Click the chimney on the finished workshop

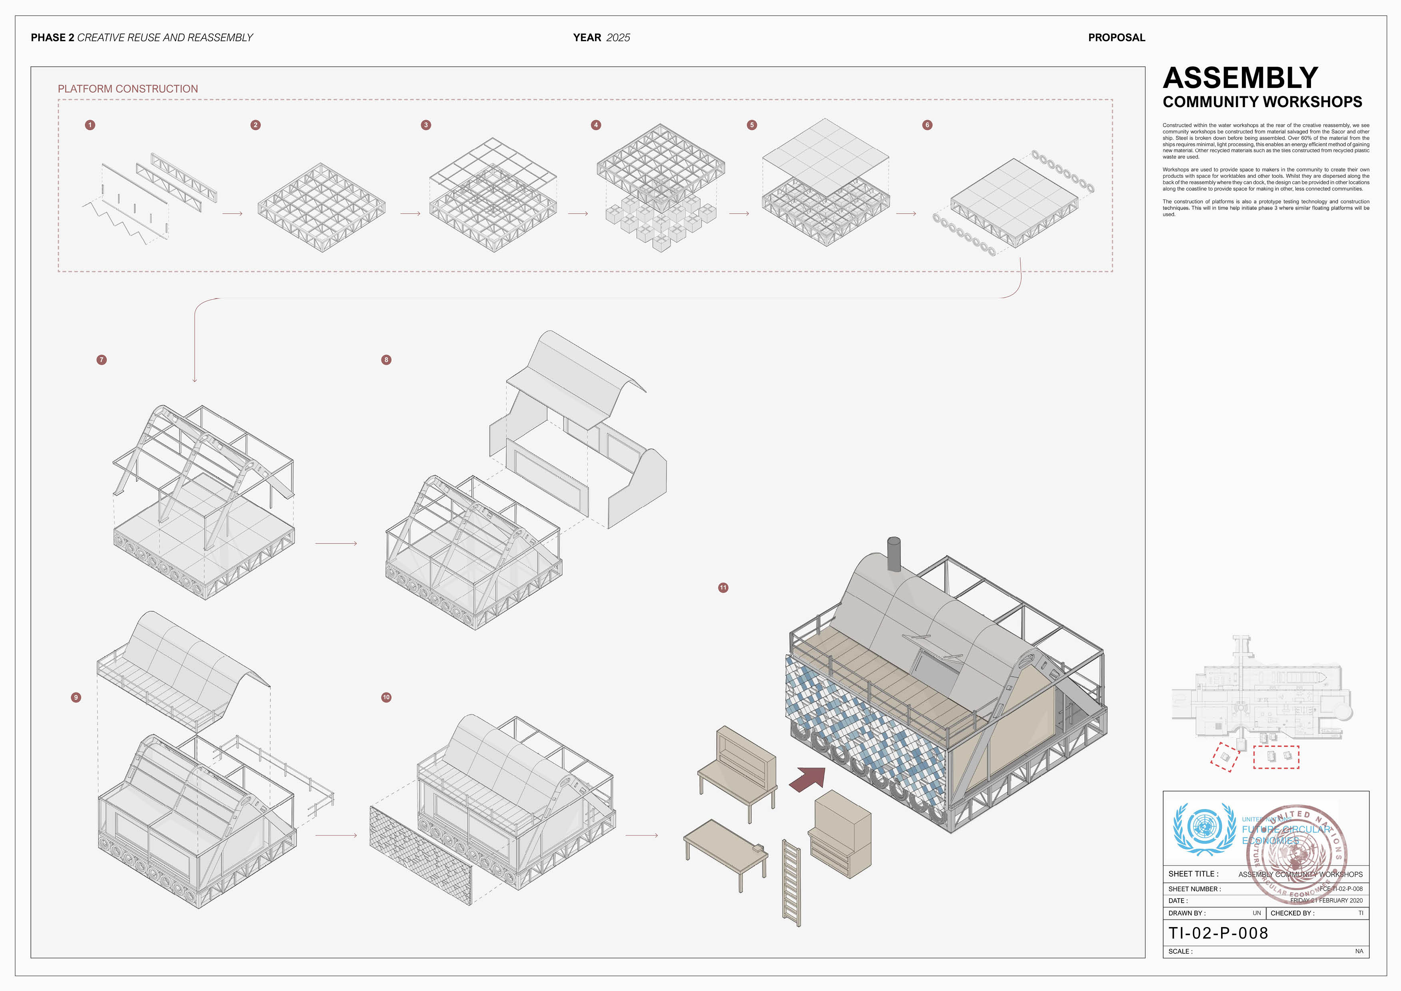click(894, 554)
